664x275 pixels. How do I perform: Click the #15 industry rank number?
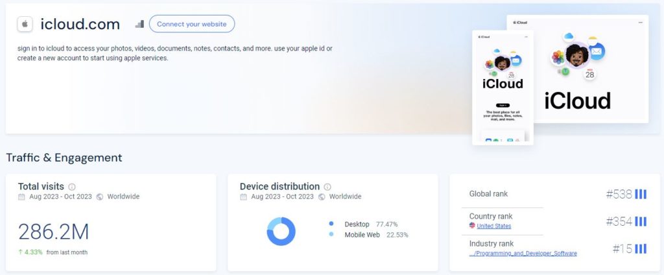click(622, 248)
